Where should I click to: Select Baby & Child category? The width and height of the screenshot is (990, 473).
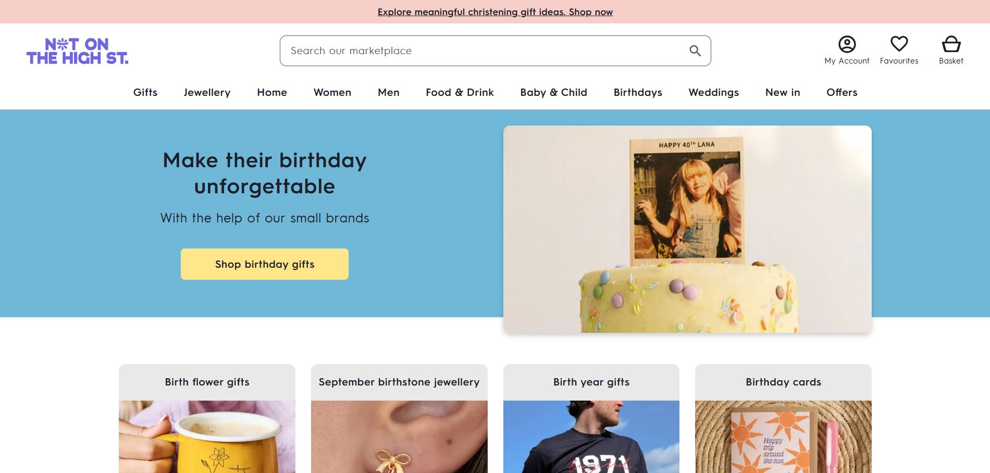553,92
